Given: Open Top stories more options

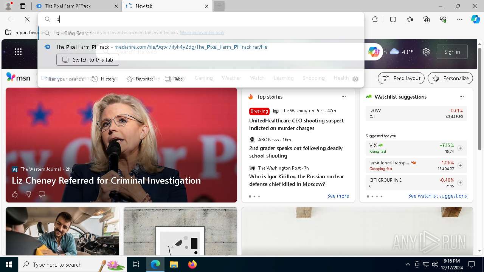Looking at the screenshot, I should [x=344, y=97].
